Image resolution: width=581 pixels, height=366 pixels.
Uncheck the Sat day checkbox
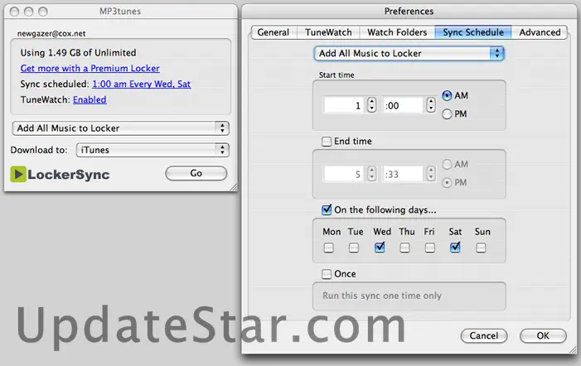coord(455,248)
